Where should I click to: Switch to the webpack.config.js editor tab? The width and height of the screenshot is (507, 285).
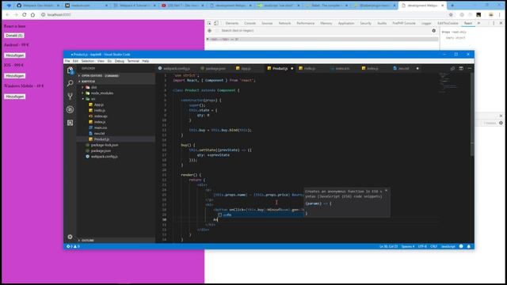(x=176, y=69)
